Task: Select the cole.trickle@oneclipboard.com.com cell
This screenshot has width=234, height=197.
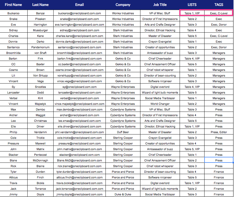Action: [x=80, y=137]
